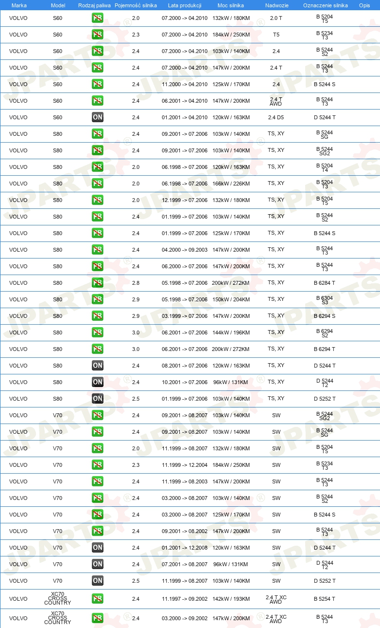Viewport: 380px width, 628px height.
Task: Click the PB icon for V70 B 5244 SG2
Action: [x=97, y=416]
